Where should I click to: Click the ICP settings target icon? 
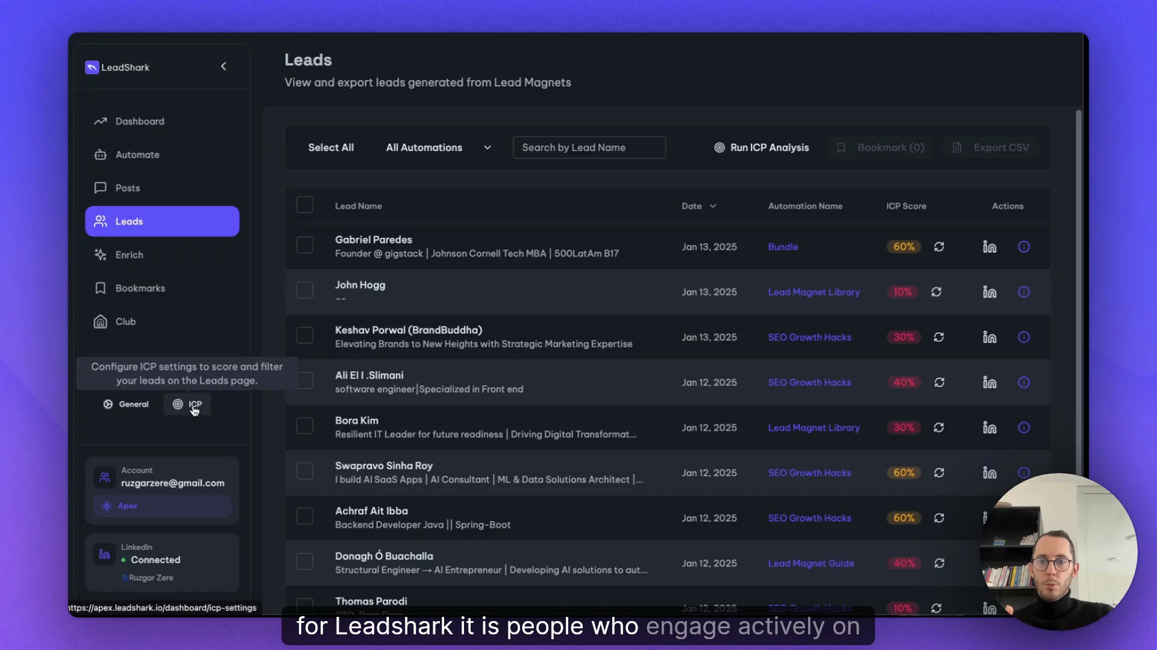(178, 404)
